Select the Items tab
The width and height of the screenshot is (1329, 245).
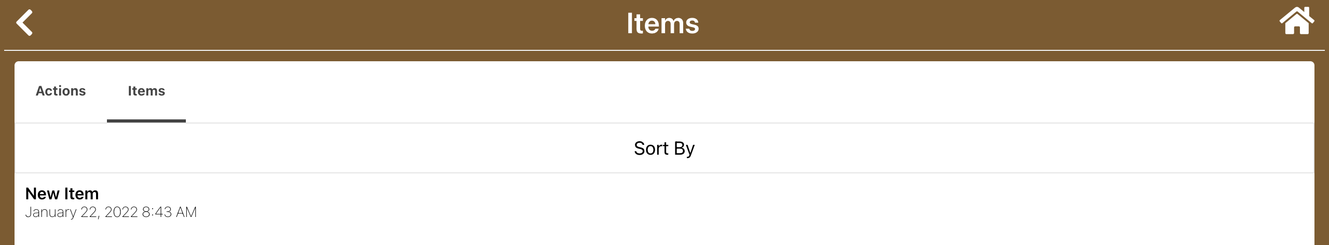tap(146, 91)
